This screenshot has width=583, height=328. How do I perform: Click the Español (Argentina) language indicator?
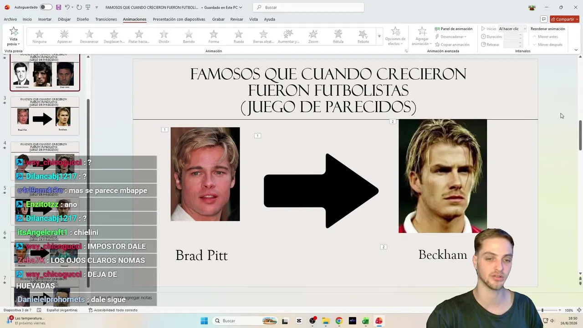click(62, 310)
